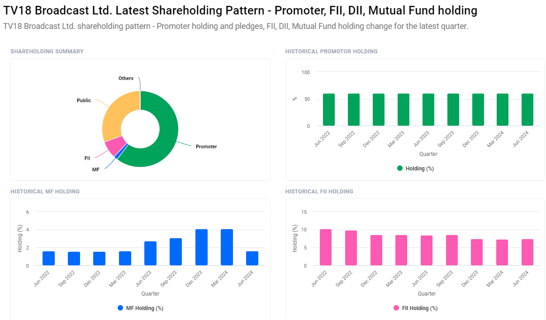Click the Mar 2024 bar in the promoter chart

[503, 110]
